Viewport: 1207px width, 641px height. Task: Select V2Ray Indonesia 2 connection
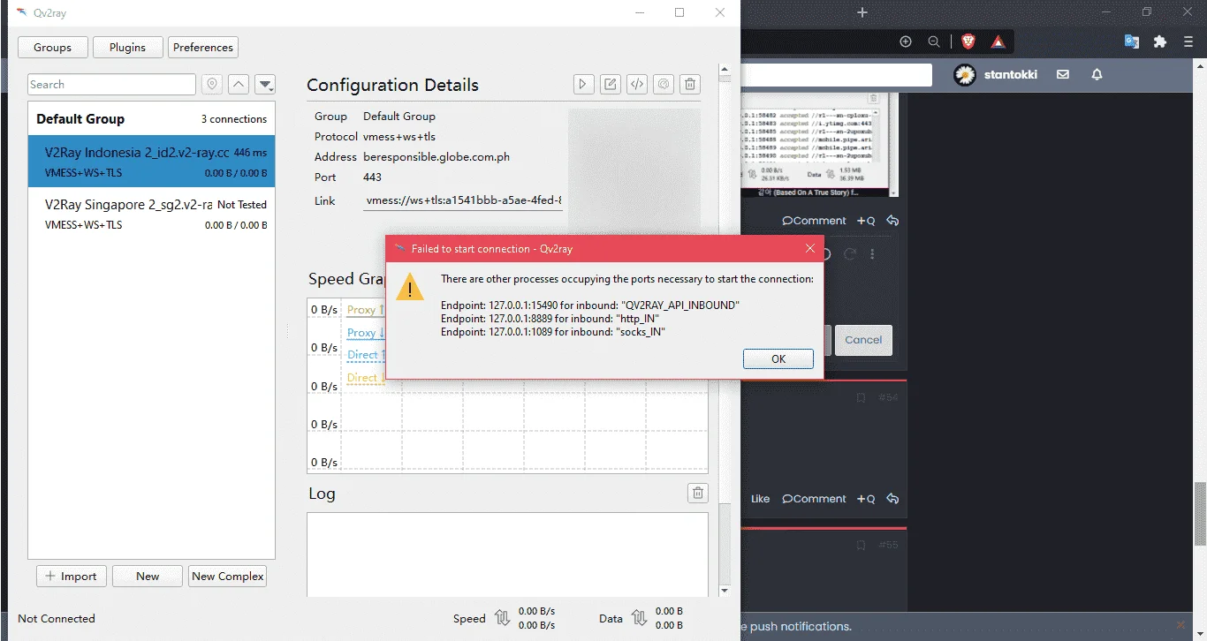click(x=151, y=162)
